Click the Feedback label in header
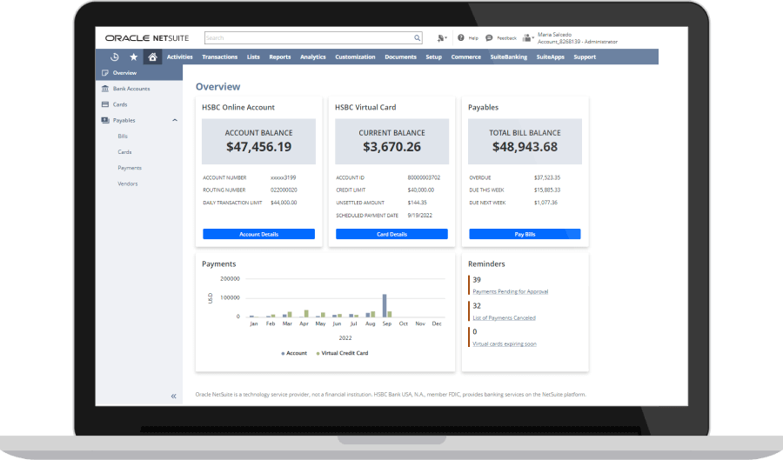 [x=506, y=38]
